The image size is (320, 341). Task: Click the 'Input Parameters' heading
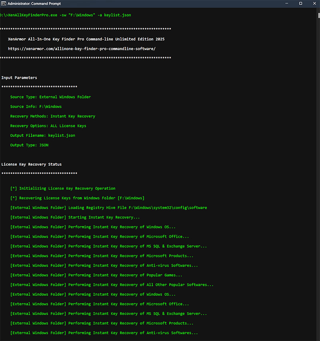[x=19, y=78]
